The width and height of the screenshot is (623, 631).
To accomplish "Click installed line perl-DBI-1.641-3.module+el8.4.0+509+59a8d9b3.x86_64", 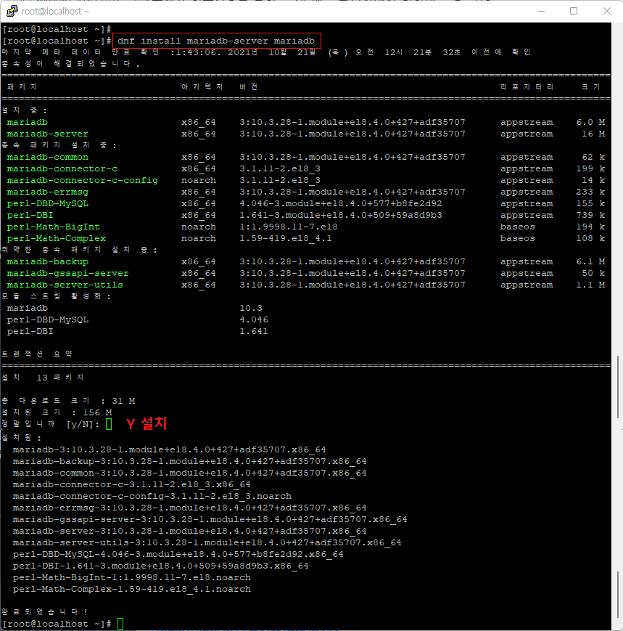I will click(160, 566).
